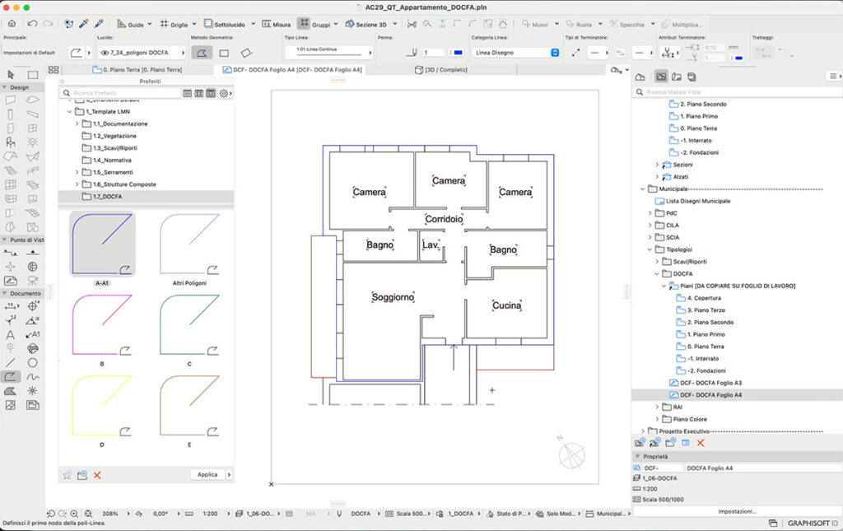Click the blue terminator pen color swatch

click(738, 58)
